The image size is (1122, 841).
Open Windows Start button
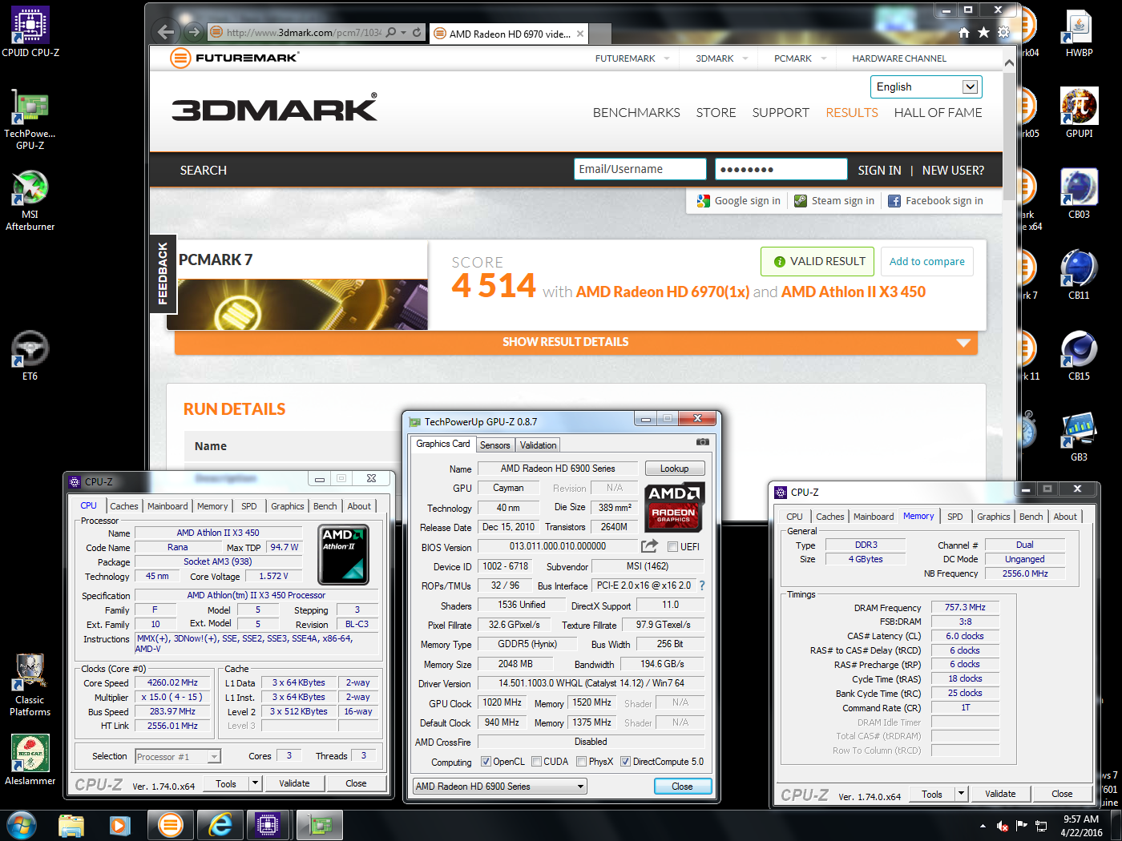(x=21, y=825)
